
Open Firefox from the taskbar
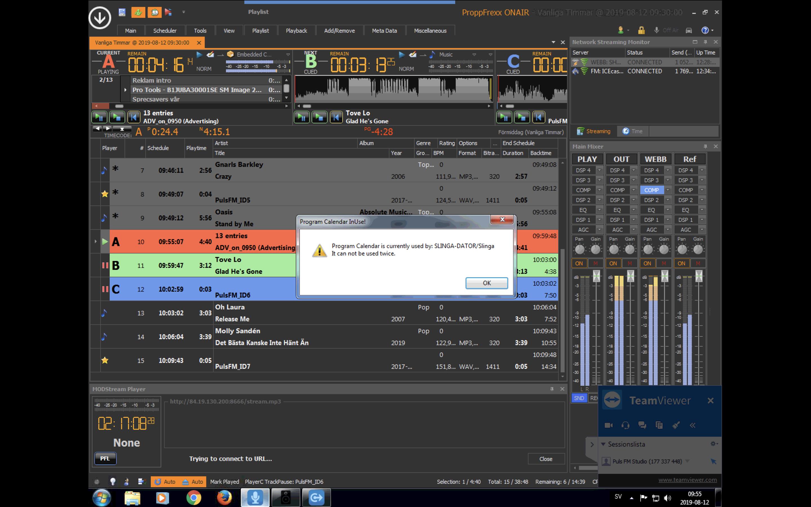click(224, 498)
